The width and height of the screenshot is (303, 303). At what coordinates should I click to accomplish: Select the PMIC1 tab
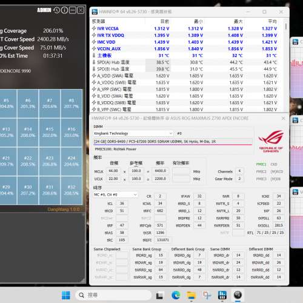(x=261, y=164)
